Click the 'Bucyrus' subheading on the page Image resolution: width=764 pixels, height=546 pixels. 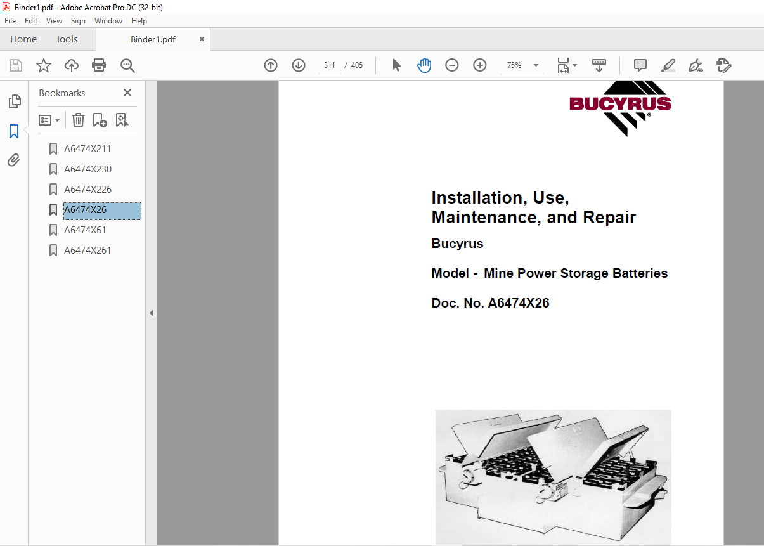[x=457, y=244]
